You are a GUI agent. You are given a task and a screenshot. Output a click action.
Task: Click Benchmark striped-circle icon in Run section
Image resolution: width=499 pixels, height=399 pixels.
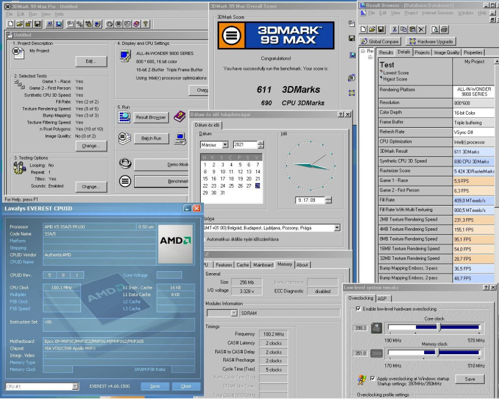coord(125,181)
